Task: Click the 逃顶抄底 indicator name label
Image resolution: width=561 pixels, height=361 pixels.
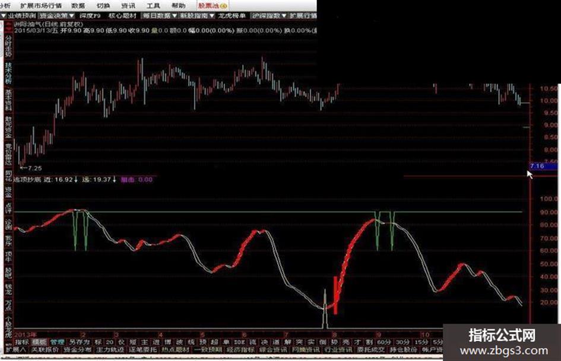Action: [27, 180]
